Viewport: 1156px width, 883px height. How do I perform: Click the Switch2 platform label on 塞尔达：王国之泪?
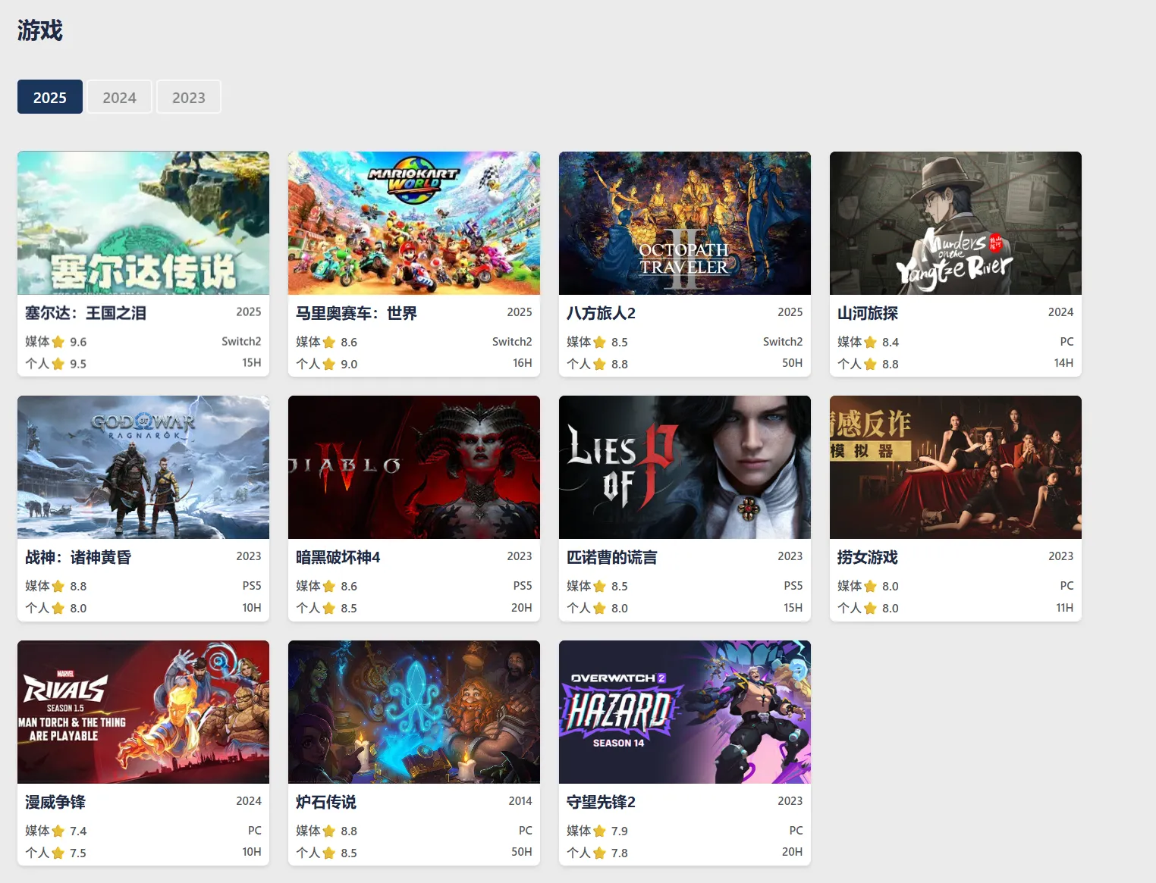click(241, 342)
